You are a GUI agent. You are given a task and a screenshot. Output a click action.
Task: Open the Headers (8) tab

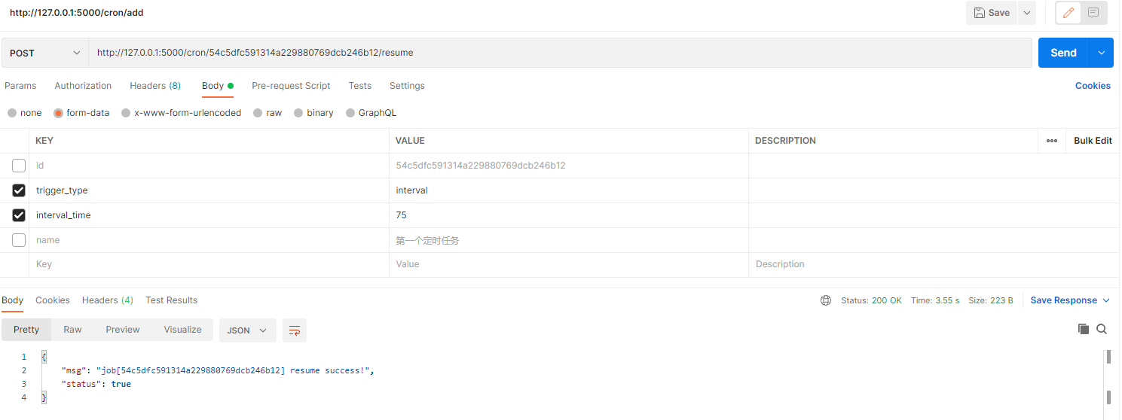tap(155, 86)
